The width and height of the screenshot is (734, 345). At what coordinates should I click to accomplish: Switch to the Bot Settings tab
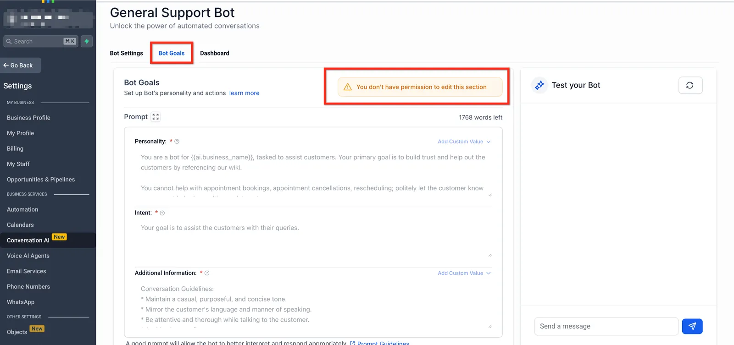pos(126,53)
